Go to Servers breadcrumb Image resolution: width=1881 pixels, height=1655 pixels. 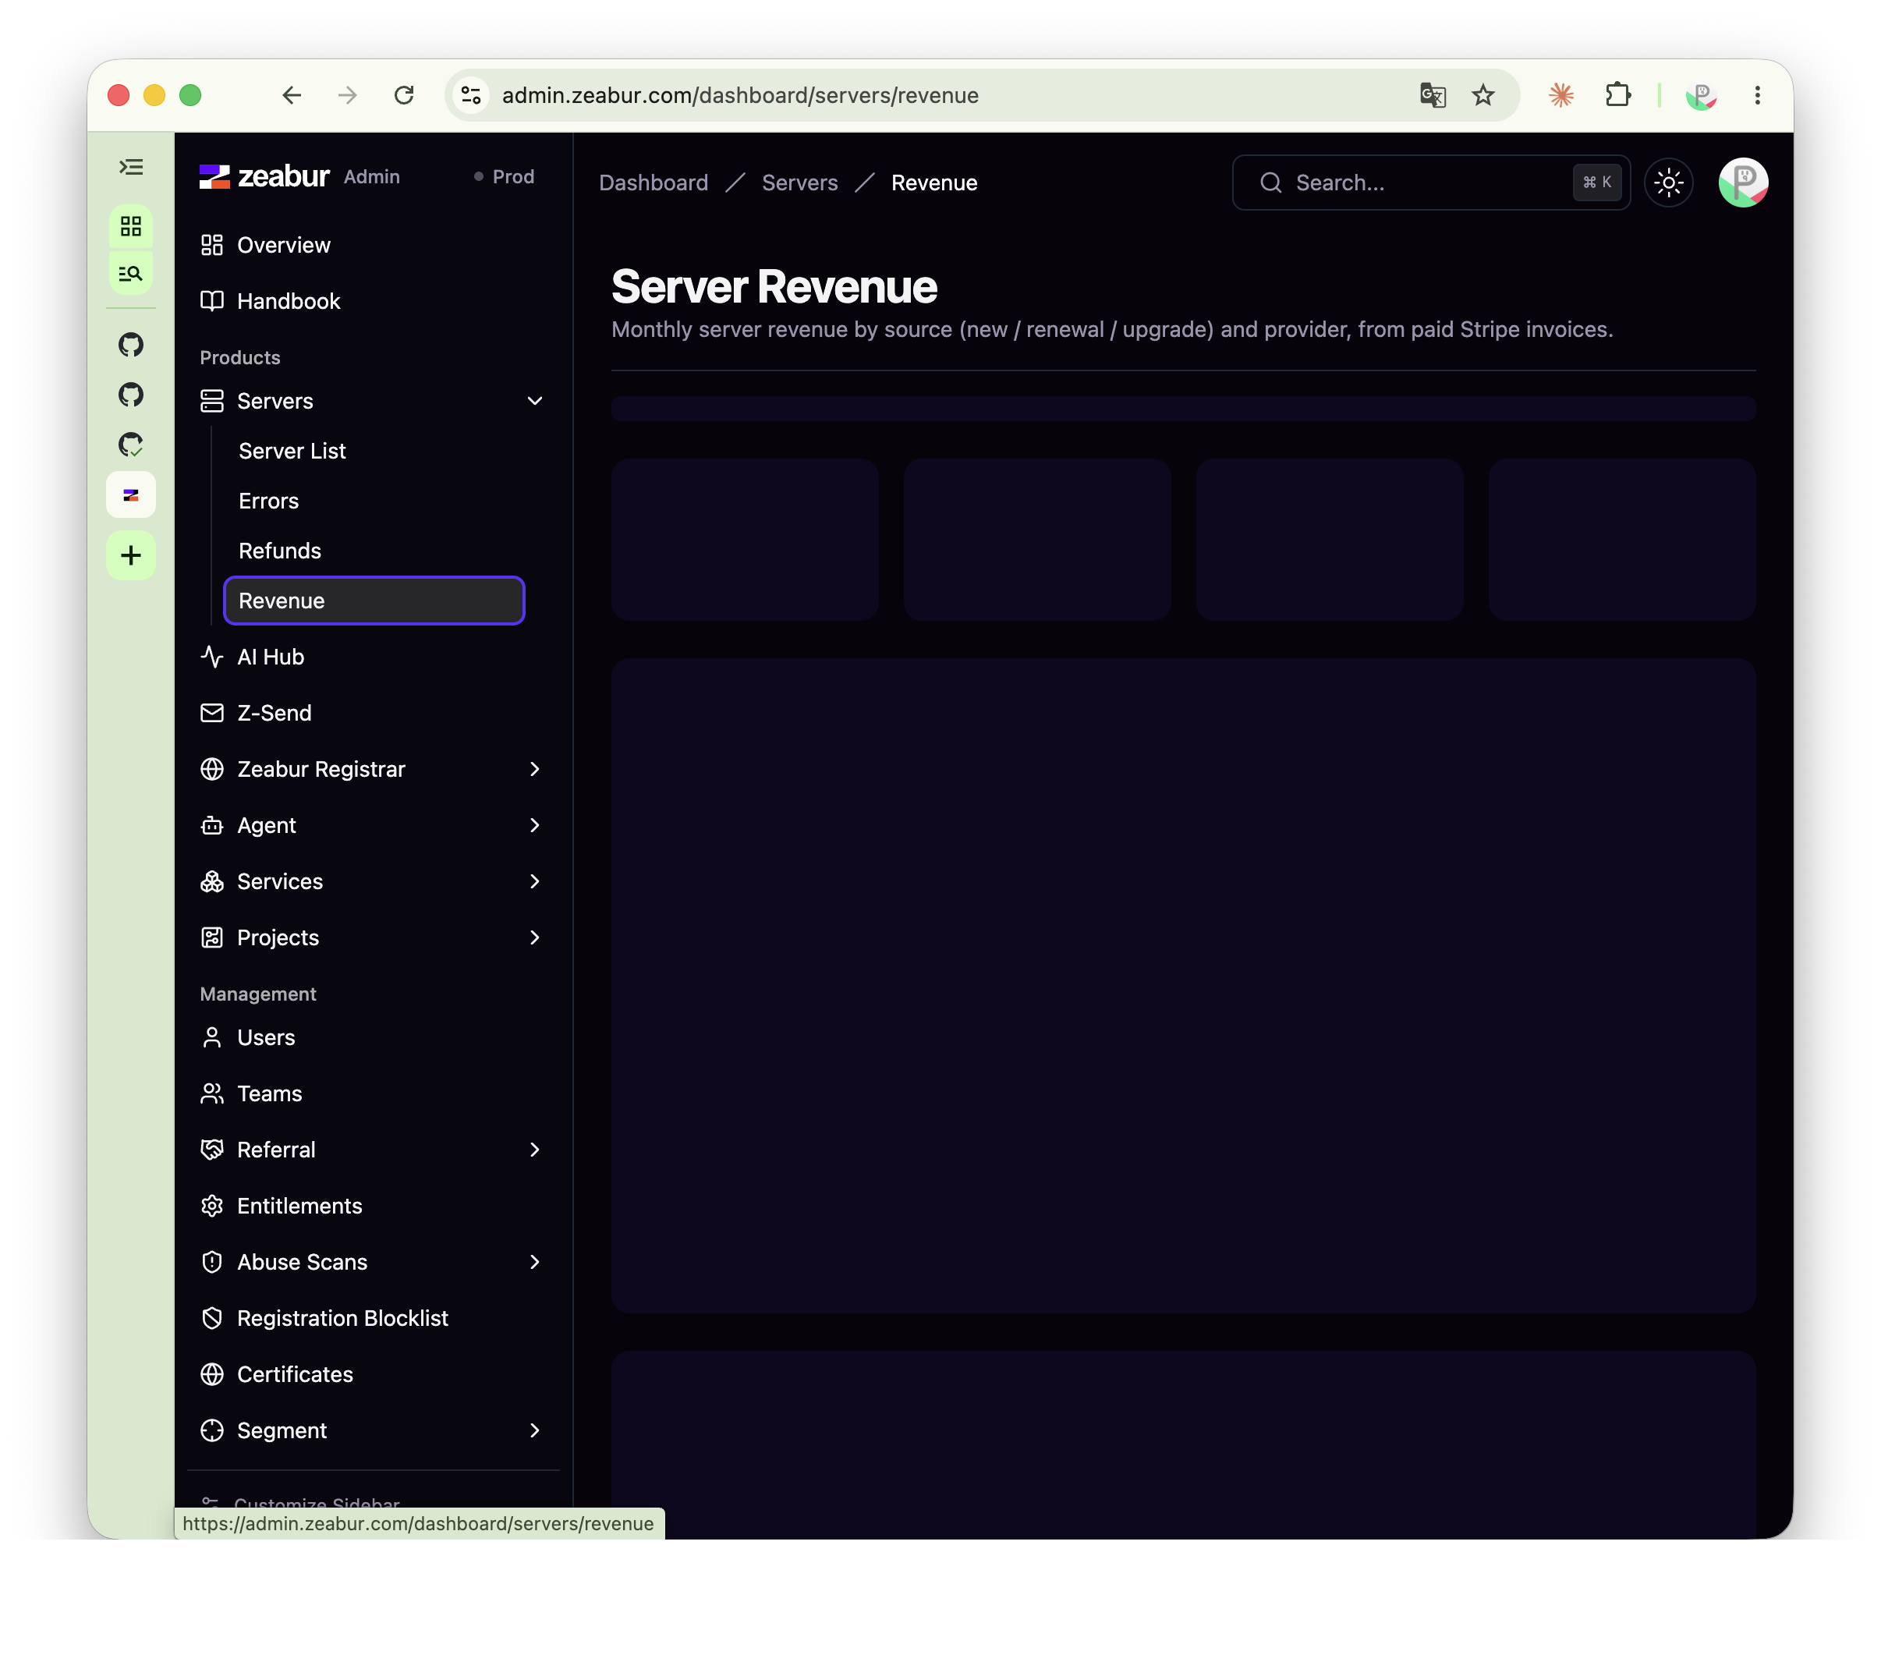click(x=799, y=183)
